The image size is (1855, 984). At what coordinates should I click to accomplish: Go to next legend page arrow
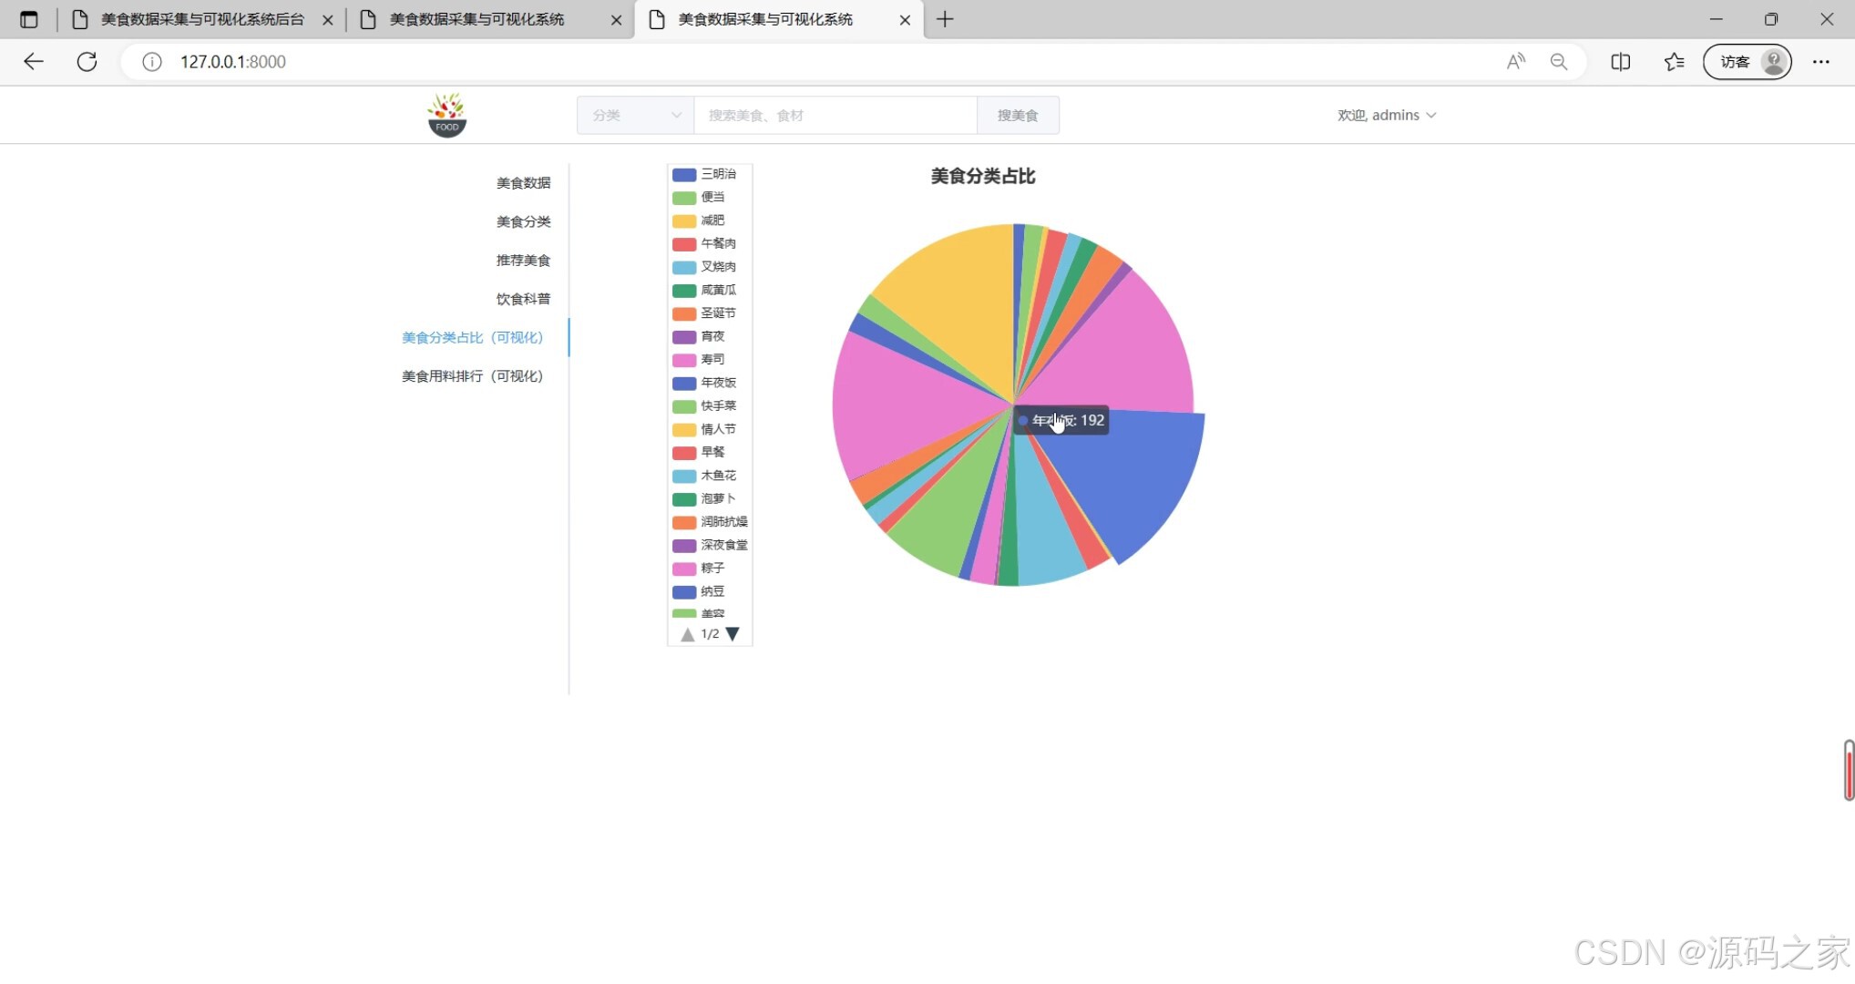tap(733, 634)
